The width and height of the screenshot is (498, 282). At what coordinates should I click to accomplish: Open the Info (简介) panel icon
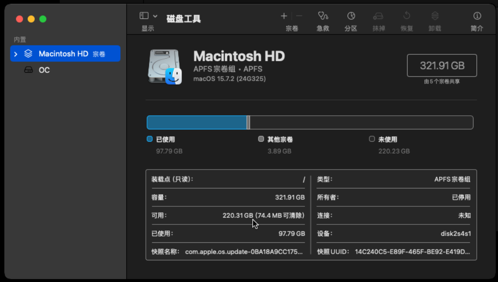(477, 16)
